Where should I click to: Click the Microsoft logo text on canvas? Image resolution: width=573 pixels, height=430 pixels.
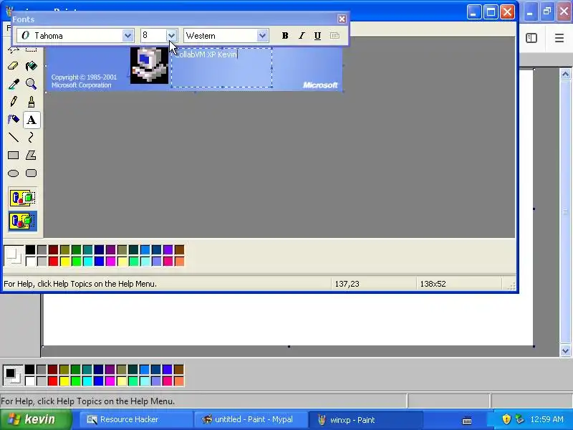tap(320, 85)
